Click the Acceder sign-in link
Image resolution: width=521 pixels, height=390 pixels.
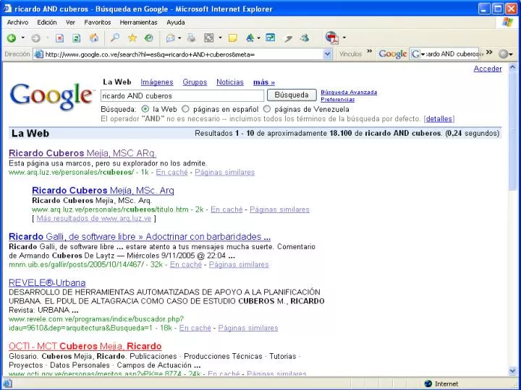pyautogui.click(x=488, y=69)
